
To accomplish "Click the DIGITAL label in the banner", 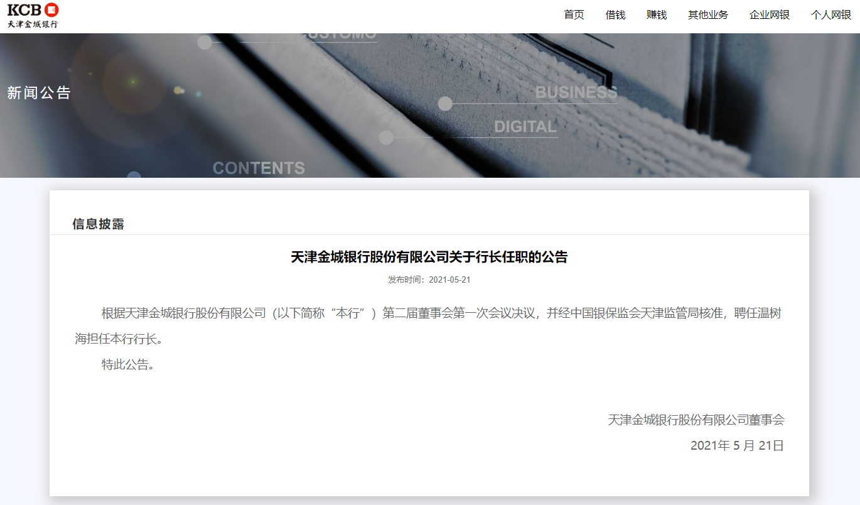I will [x=525, y=127].
